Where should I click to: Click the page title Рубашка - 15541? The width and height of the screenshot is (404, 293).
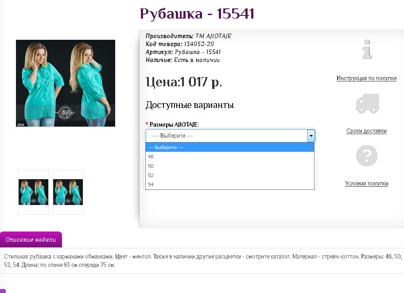click(x=197, y=14)
